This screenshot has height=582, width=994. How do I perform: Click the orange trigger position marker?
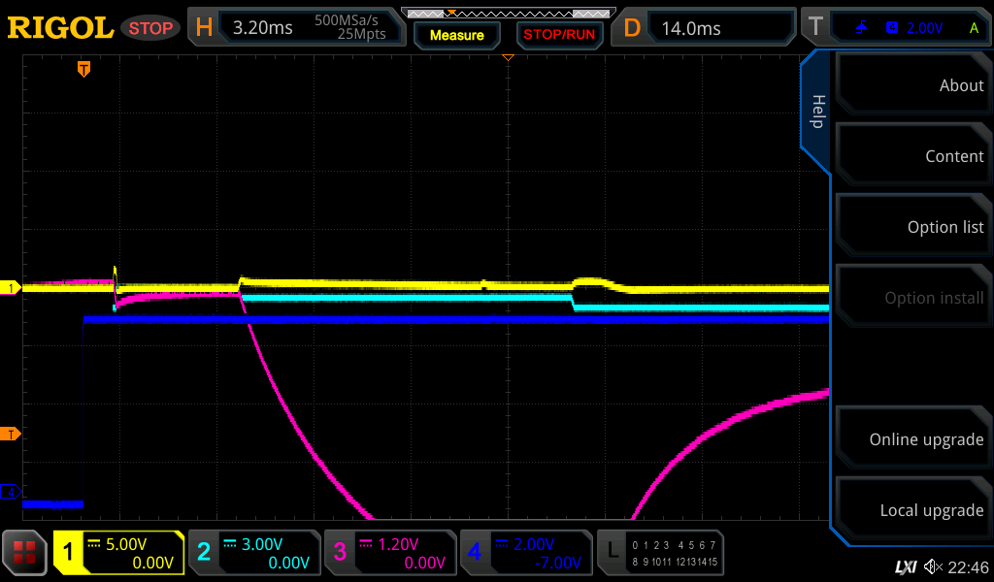pos(84,69)
